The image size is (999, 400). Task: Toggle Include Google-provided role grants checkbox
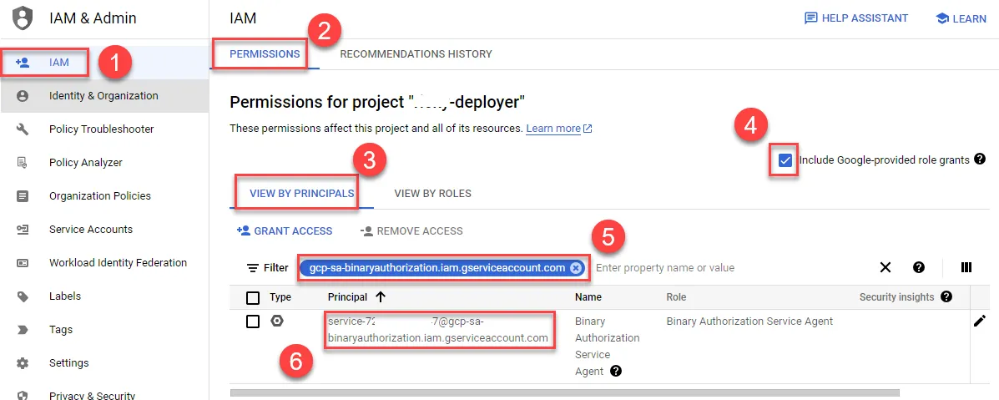[785, 160]
